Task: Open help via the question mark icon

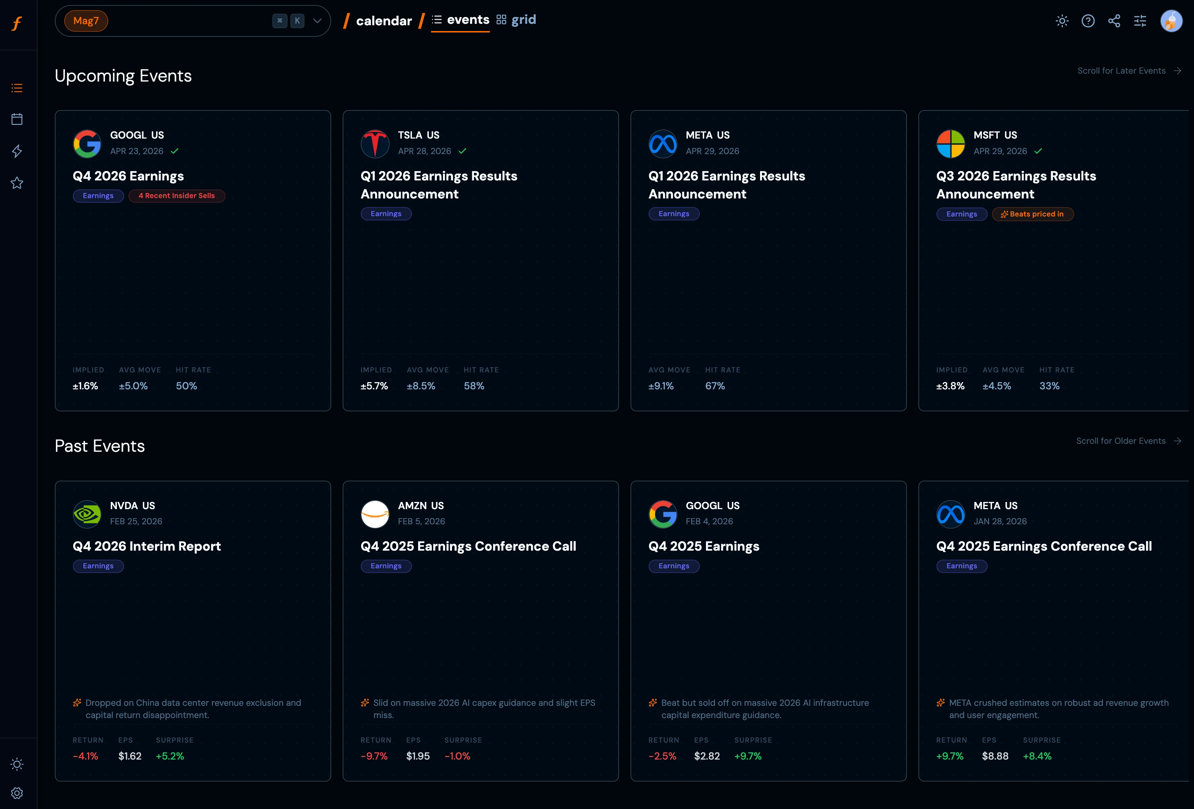Action: (x=1088, y=21)
